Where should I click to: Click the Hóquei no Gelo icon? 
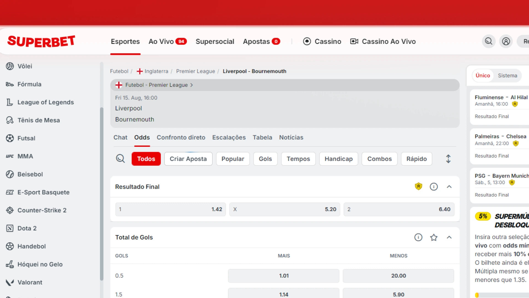(10, 264)
